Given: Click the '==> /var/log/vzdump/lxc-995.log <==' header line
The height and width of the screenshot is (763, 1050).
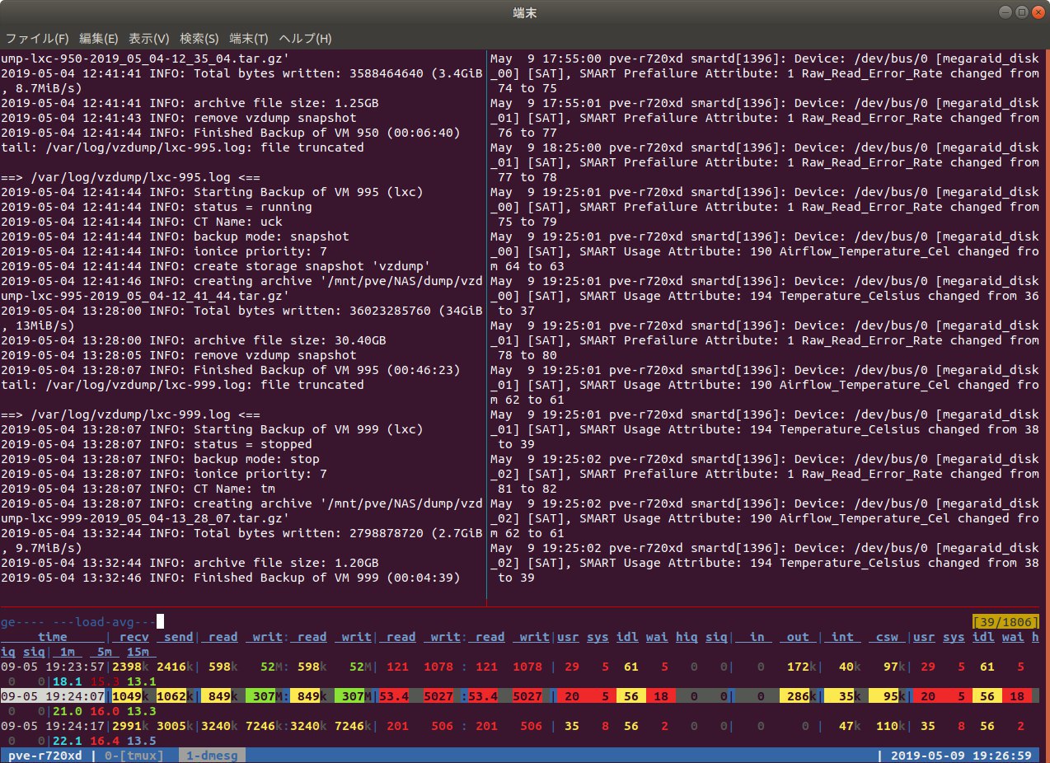Looking at the screenshot, I should (130, 177).
